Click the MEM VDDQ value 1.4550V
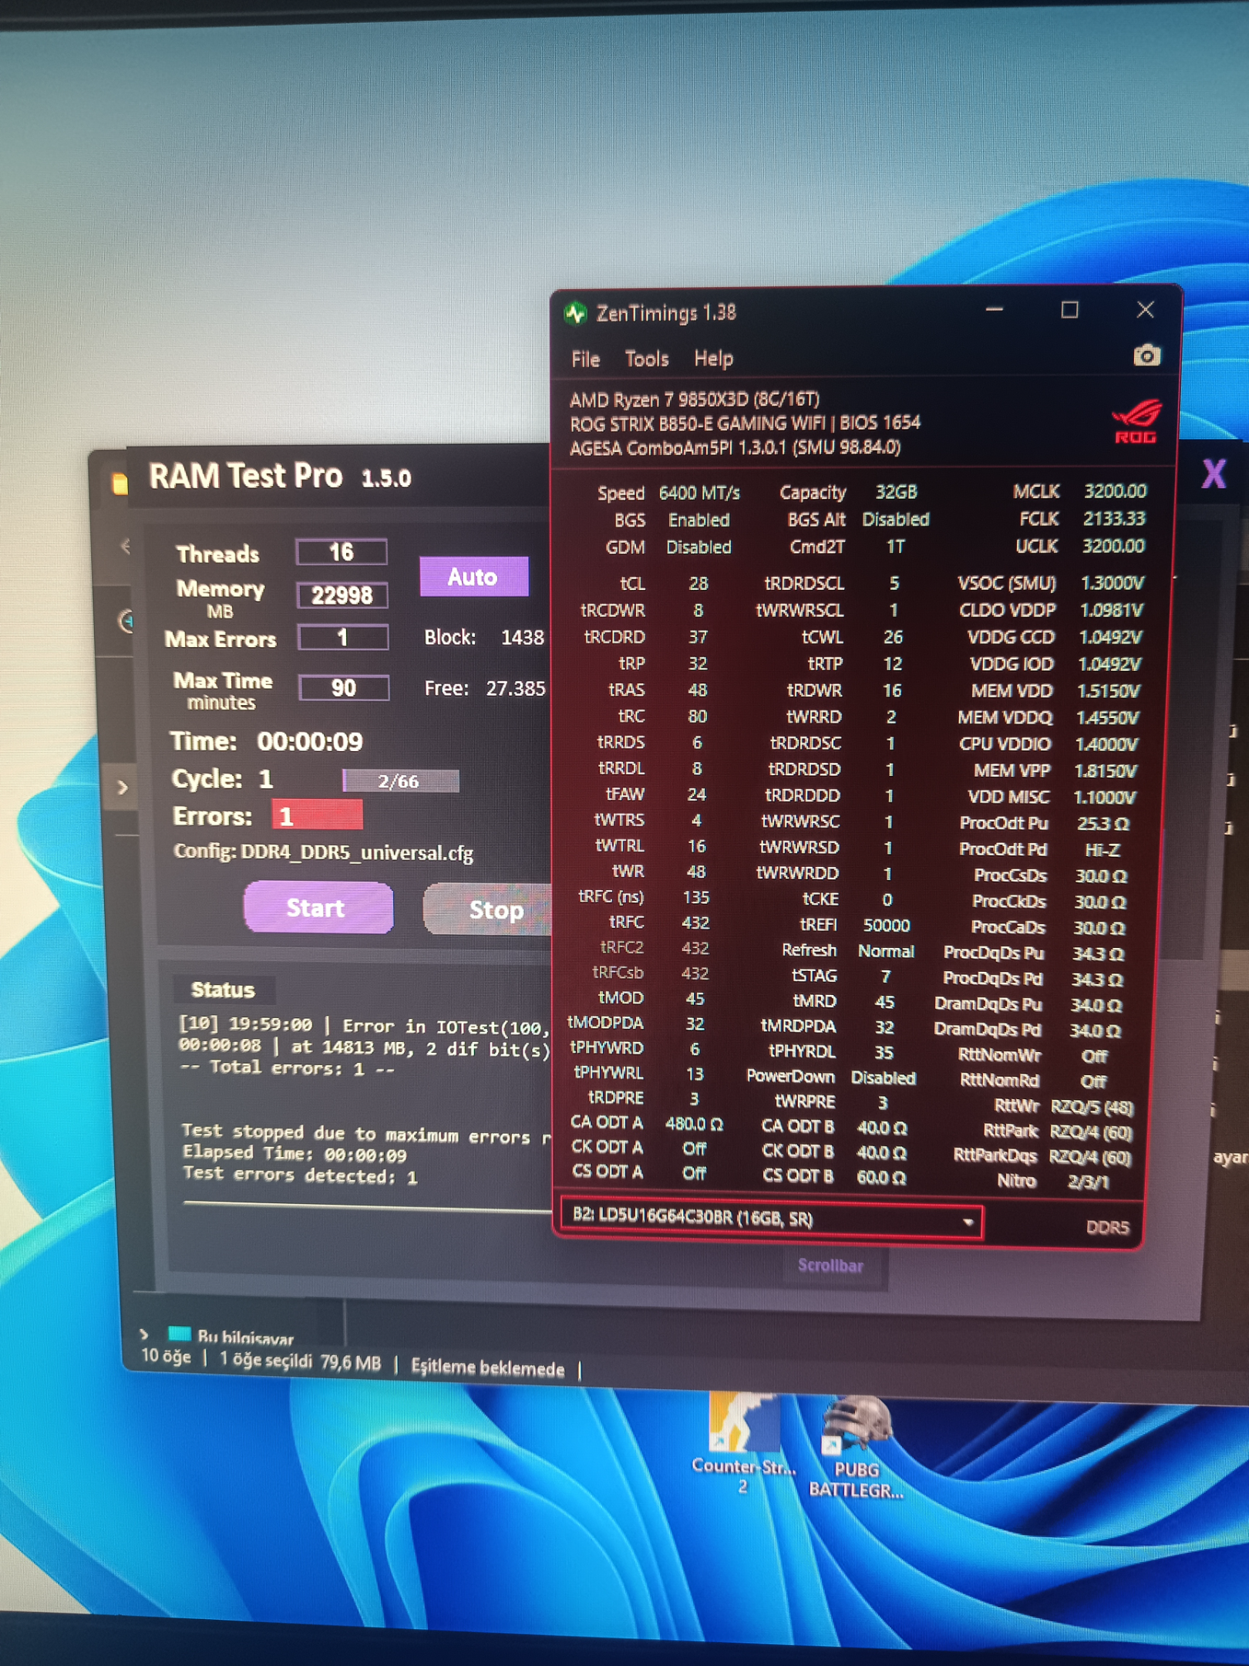This screenshot has height=1666, width=1249. (x=1108, y=717)
